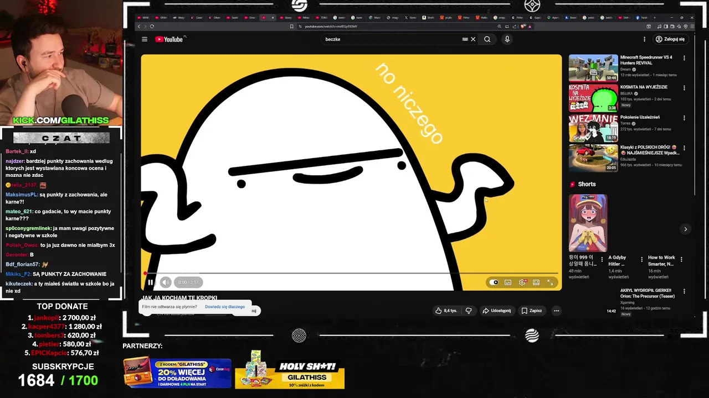Show next Shorts with the right arrow
Viewport: 709px width, 398px height.
[685, 229]
